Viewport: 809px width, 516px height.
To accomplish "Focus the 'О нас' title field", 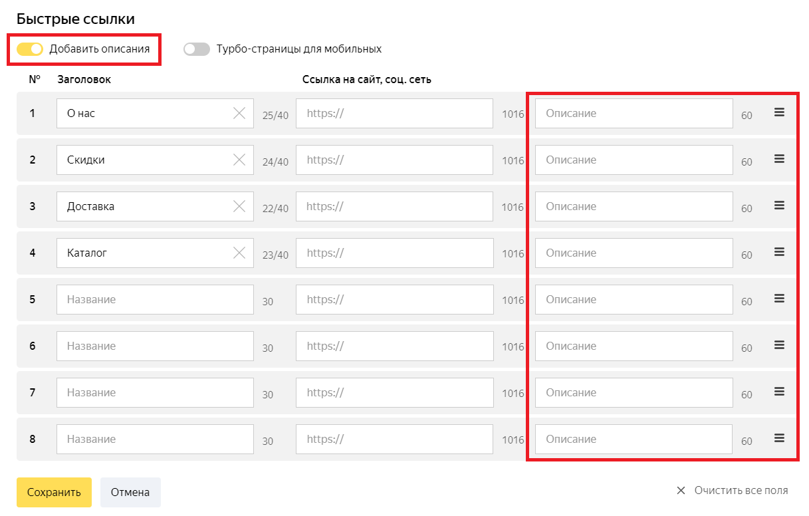I will (x=155, y=113).
